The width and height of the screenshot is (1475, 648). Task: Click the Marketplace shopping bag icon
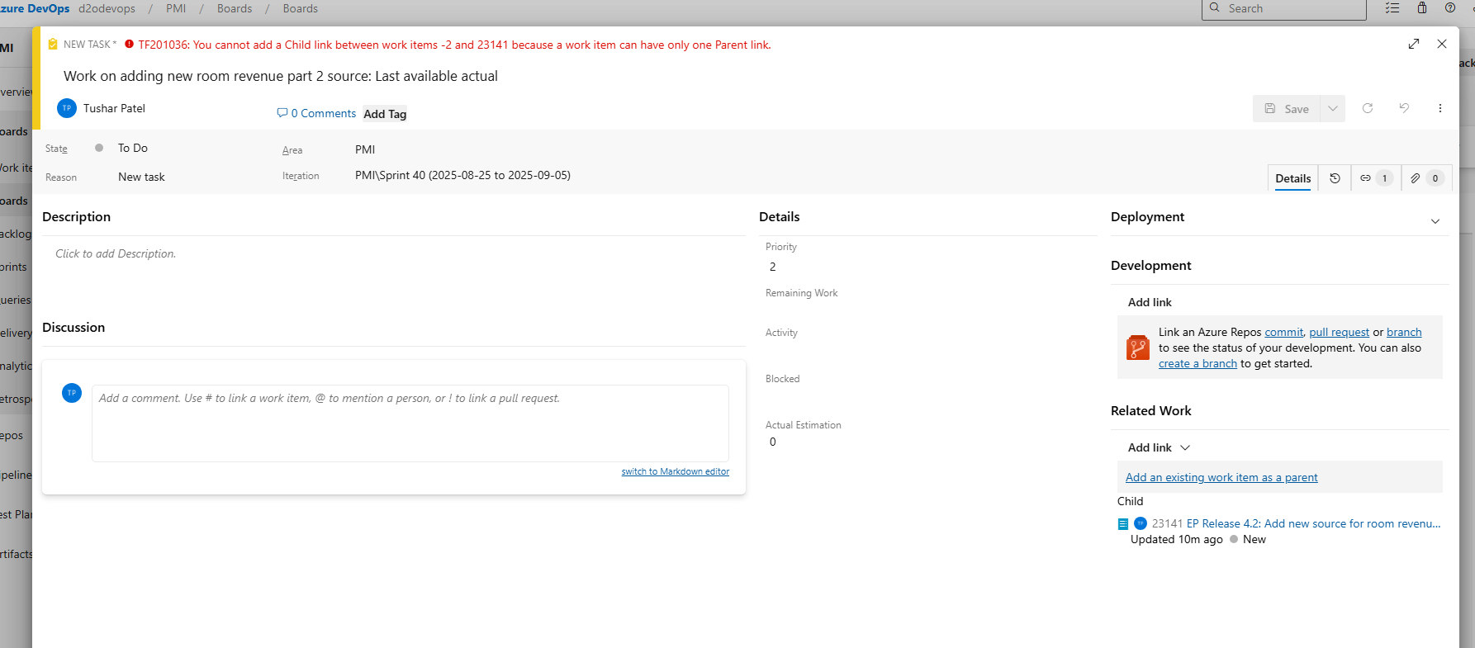click(x=1422, y=7)
